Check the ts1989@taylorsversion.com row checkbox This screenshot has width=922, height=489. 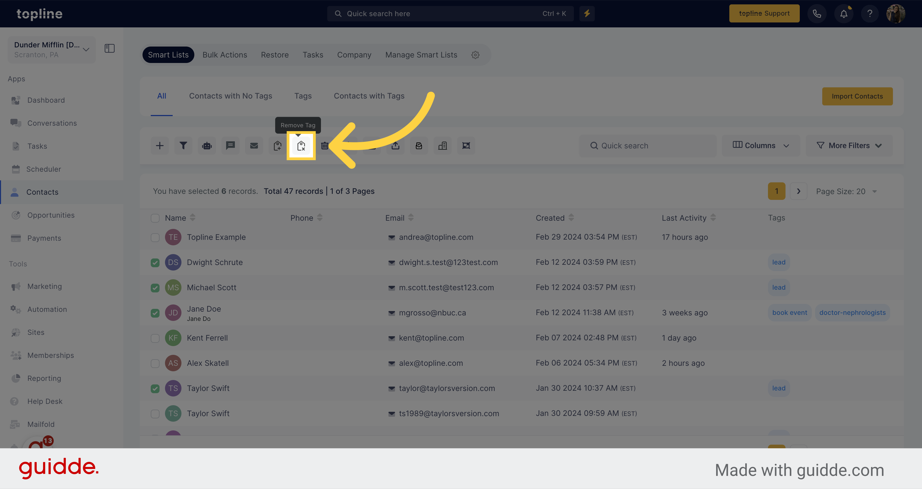[155, 414]
